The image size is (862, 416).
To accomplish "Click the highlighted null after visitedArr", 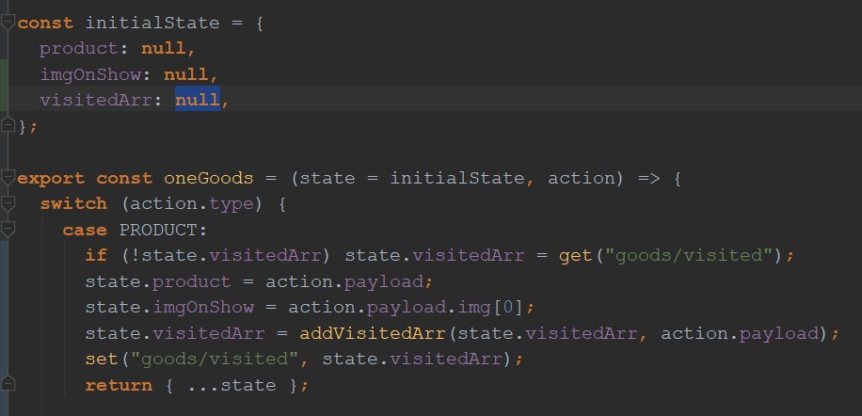I will coord(198,100).
